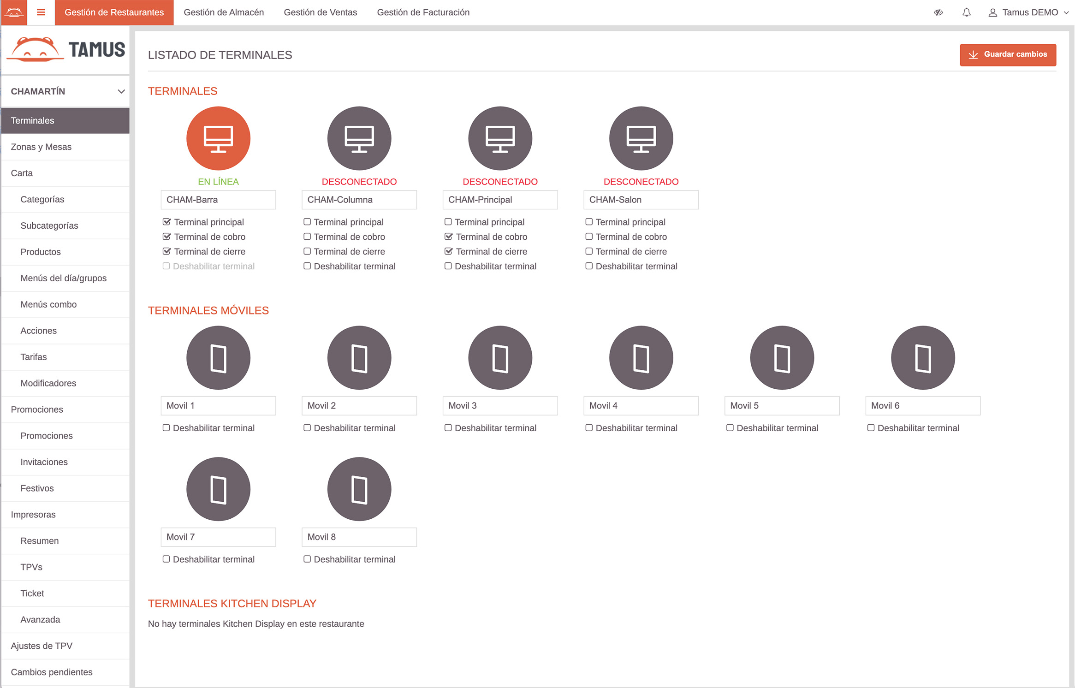
Task: Select the CHAM-Columna terminal monitor icon
Action: pos(359,138)
